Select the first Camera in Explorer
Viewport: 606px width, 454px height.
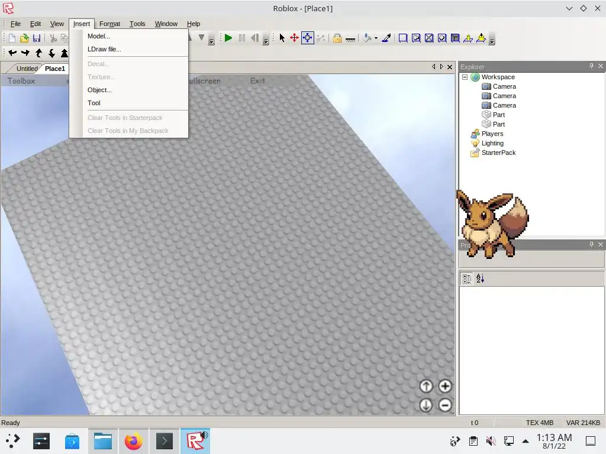coord(504,86)
